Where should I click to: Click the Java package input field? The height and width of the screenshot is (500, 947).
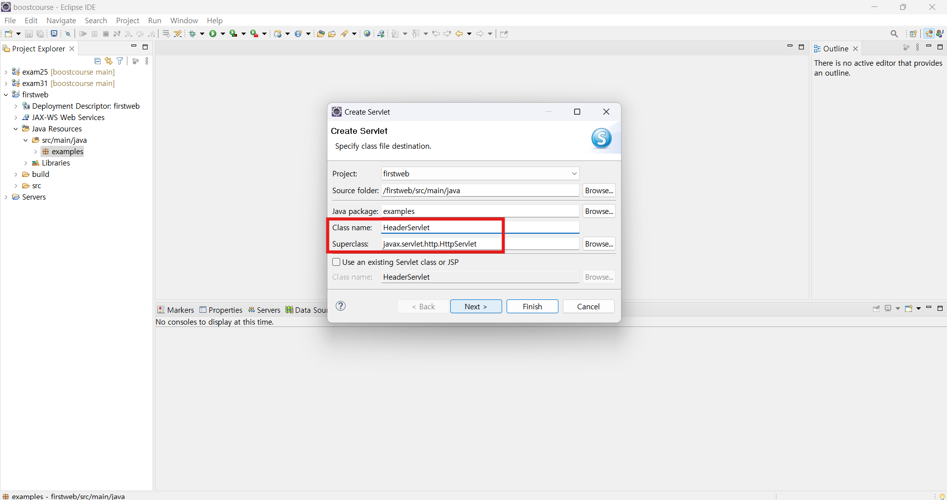(480, 211)
